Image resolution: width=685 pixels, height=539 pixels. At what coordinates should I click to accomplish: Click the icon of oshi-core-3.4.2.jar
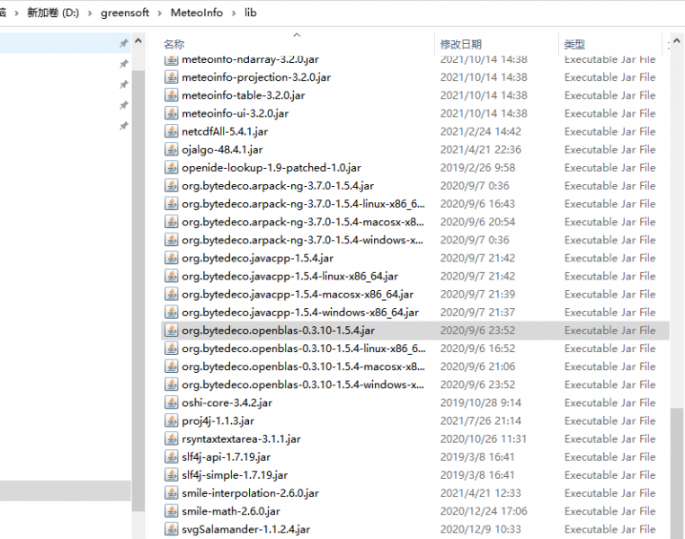pyautogui.click(x=172, y=402)
